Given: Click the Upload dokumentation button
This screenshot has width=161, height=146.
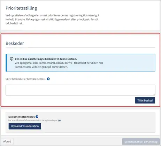Looking at the screenshot, I should [25, 126].
